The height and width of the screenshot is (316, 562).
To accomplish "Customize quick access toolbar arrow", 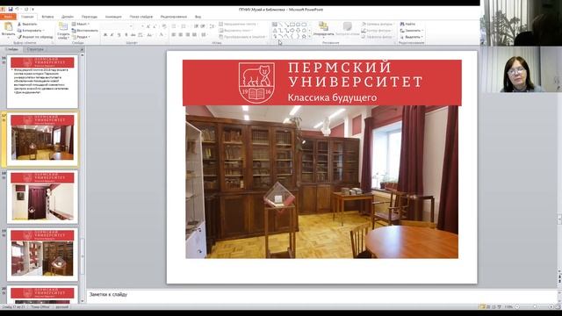I will point(33,10).
